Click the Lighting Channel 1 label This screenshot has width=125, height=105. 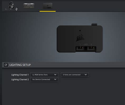coord(20,75)
